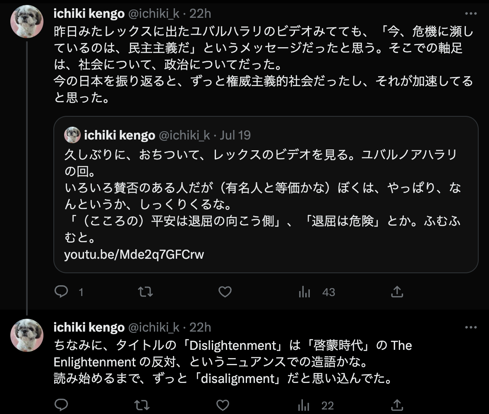The image size is (489, 414).
Task: Click small avatar in the quoted tweet
Action: click(x=72, y=135)
